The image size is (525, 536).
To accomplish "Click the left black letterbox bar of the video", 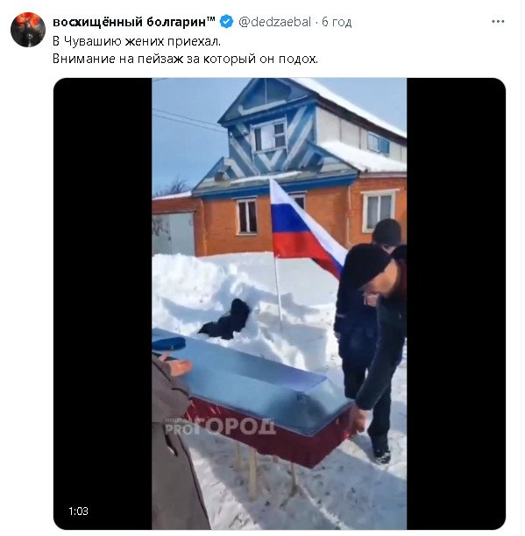I will pyautogui.click(x=103, y=304).
